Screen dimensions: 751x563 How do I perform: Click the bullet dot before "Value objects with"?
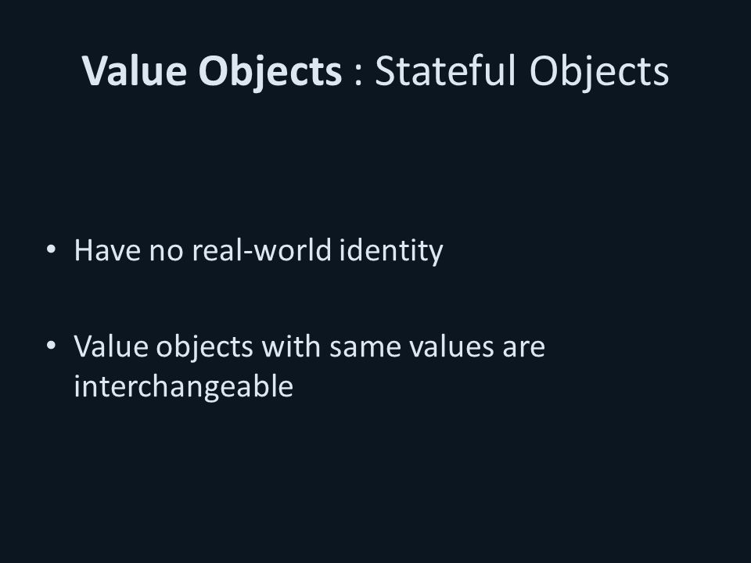point(51,345)
